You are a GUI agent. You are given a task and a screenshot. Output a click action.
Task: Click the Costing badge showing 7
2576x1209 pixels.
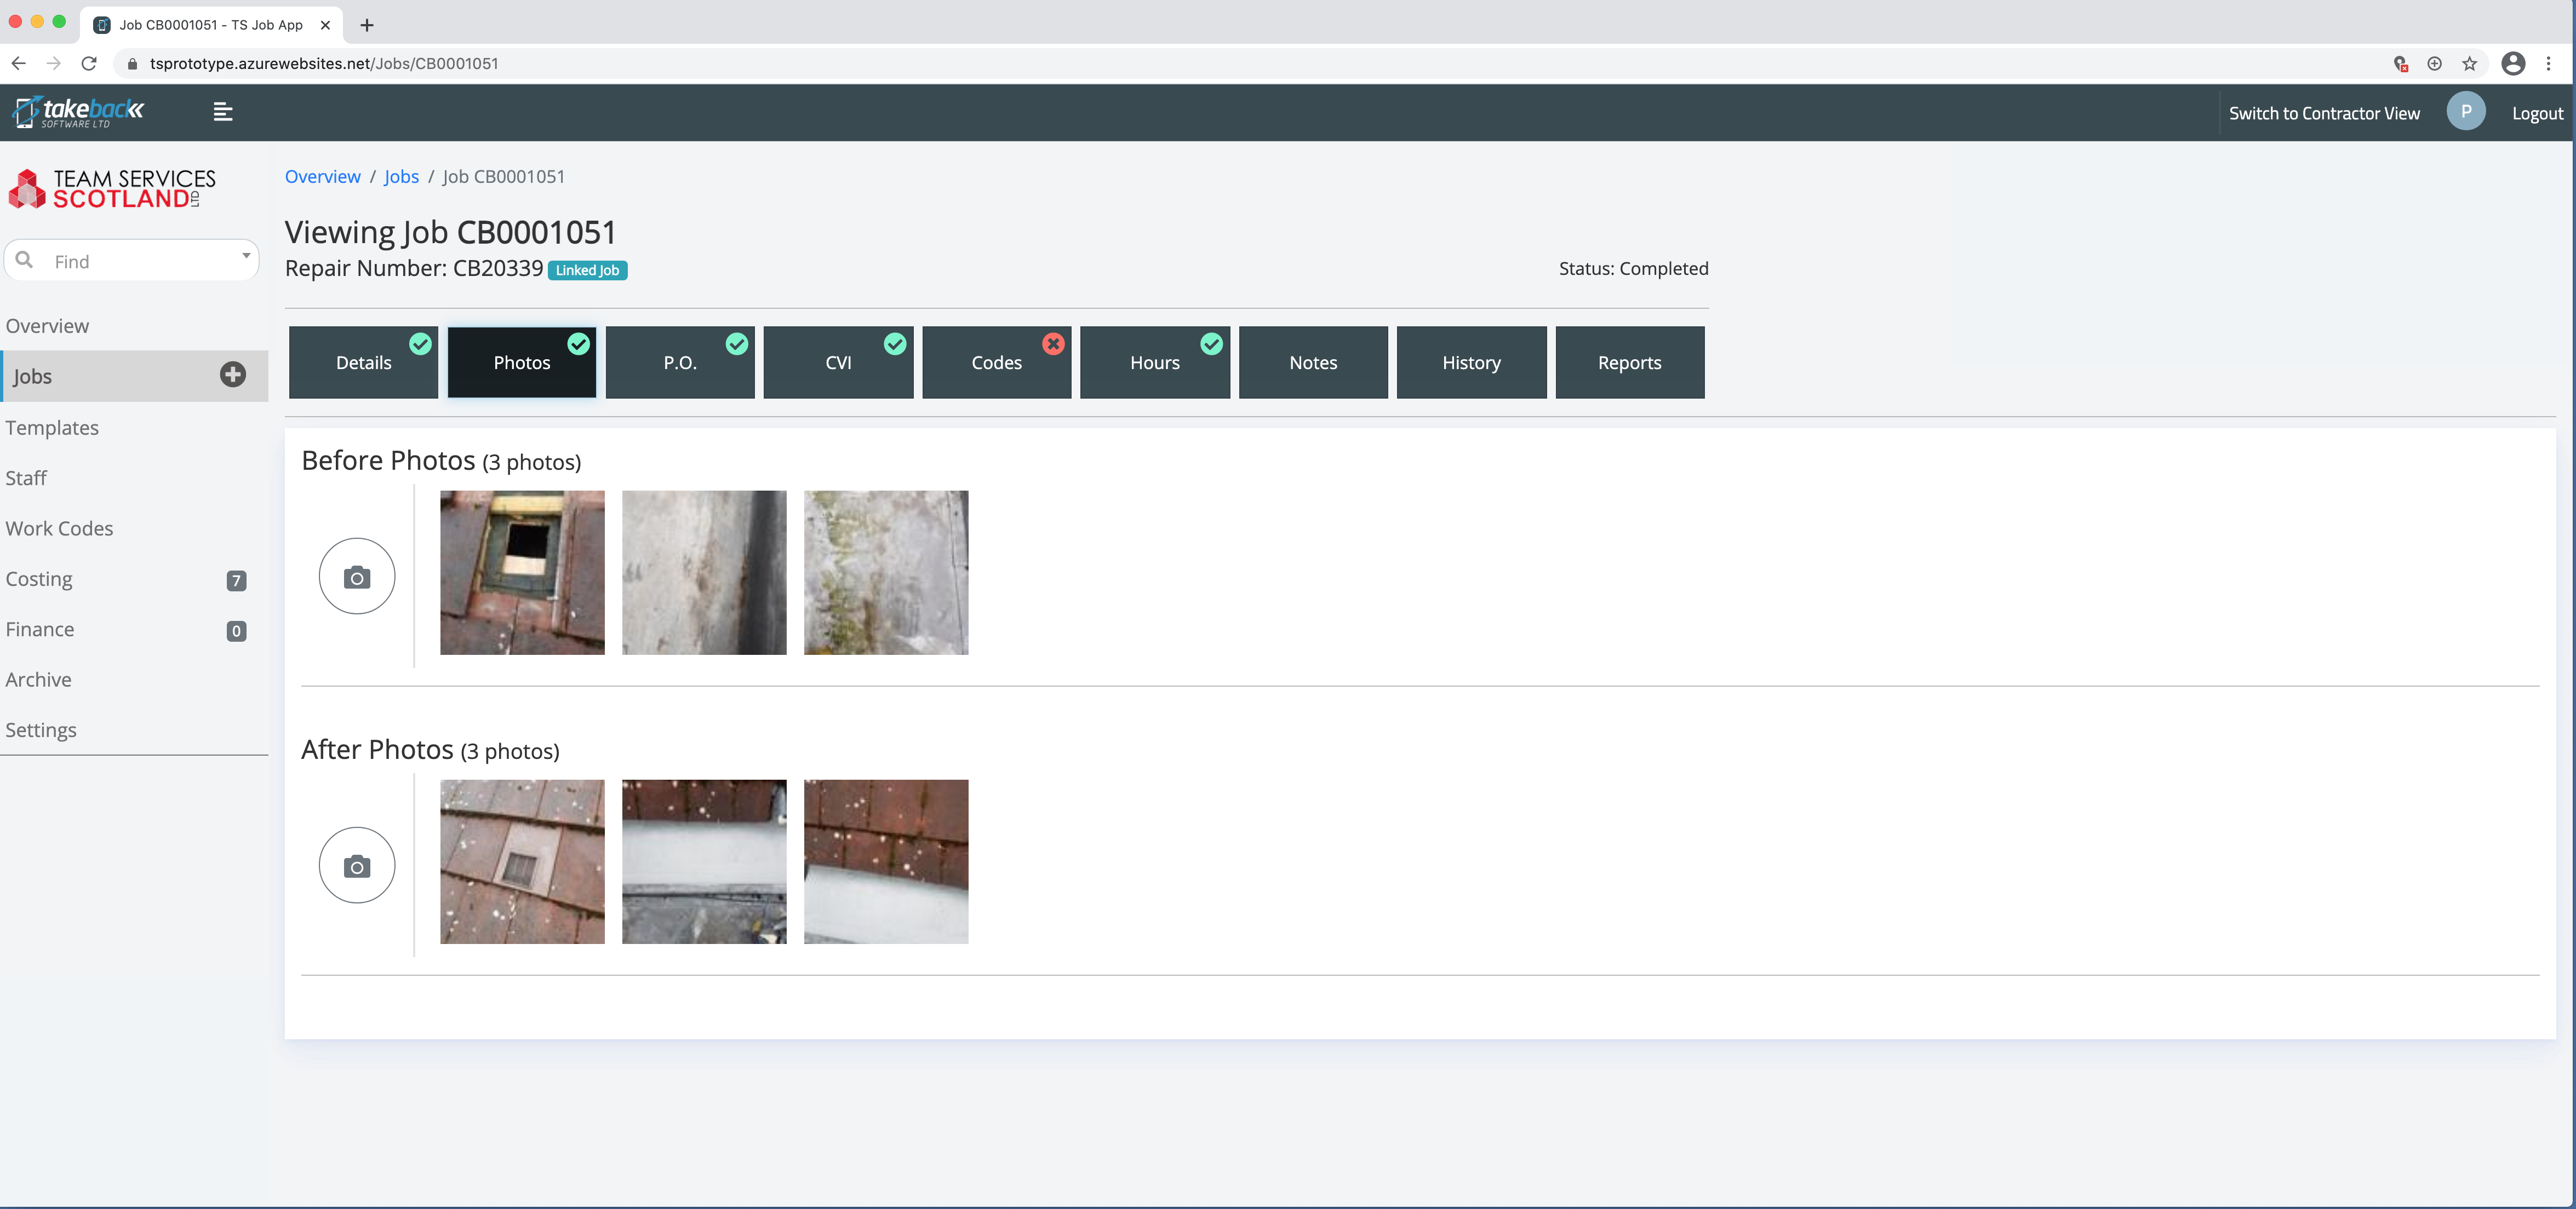(236, 580)
